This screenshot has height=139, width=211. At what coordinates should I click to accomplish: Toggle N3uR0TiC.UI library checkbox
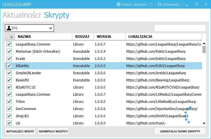9,87
